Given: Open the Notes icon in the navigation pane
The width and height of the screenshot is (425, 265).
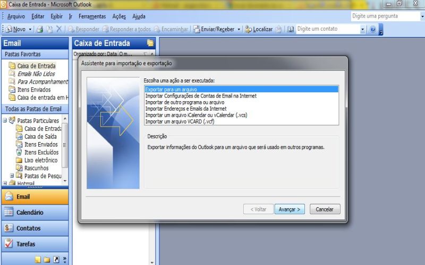Looking at the screenshot, I should (x=38, y=260).
